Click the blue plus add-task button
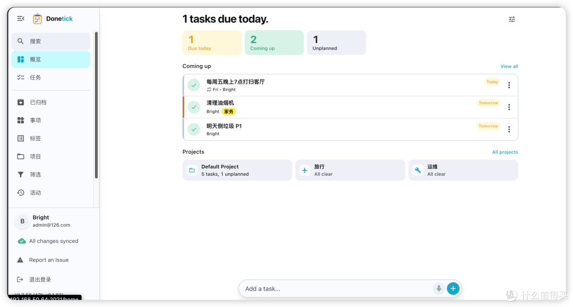 (453, 288)
